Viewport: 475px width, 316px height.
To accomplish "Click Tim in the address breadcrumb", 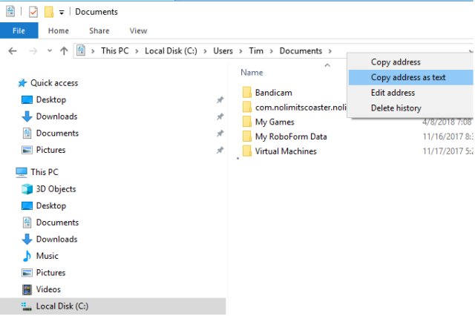I will [x=256, y=50].
